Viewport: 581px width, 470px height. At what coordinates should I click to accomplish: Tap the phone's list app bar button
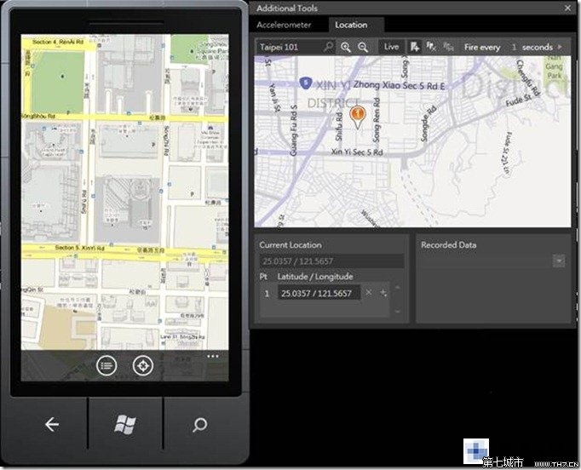click(x=106, y=365)
